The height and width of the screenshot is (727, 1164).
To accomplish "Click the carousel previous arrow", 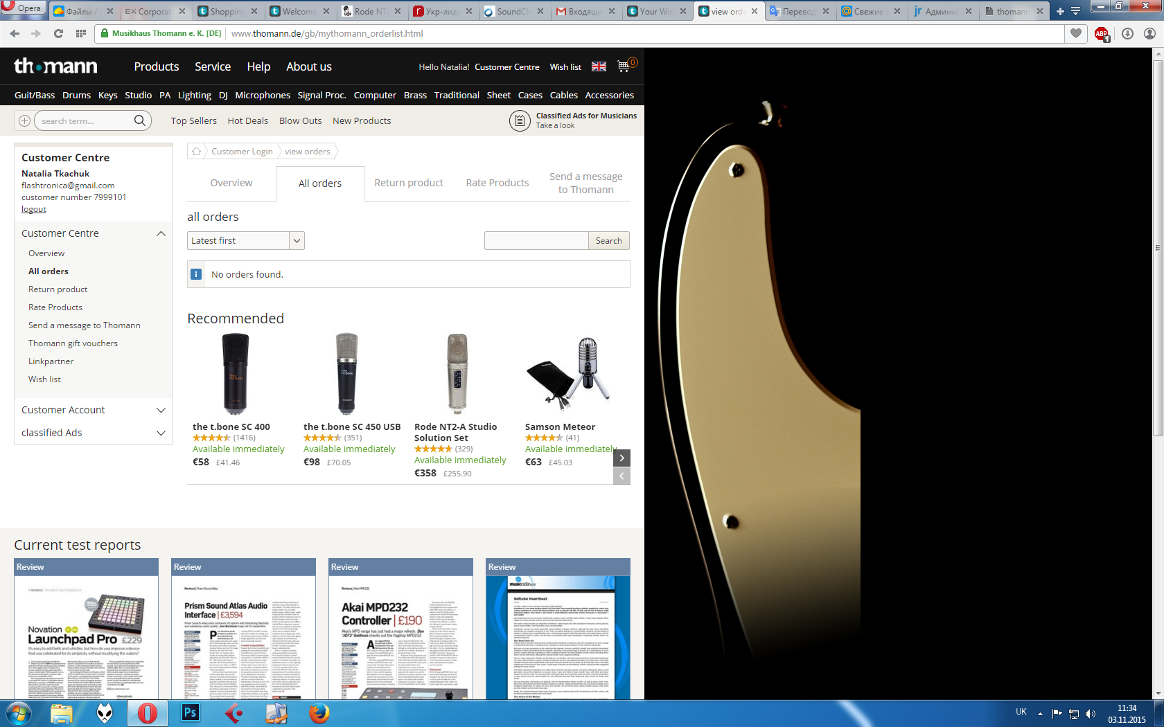I will 622,476.
